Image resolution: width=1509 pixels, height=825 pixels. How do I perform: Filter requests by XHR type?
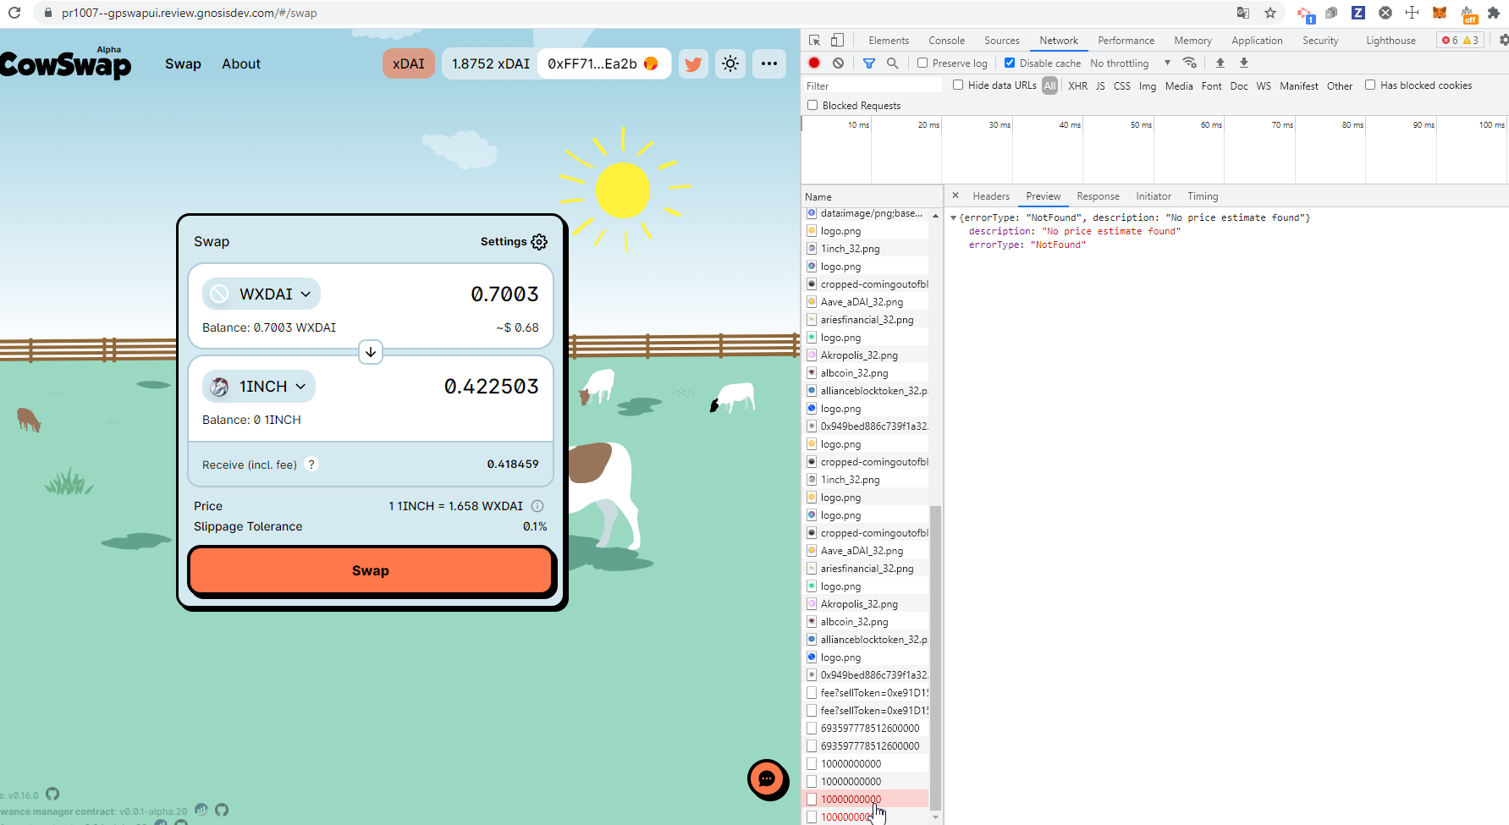(x=1077, y=85)
